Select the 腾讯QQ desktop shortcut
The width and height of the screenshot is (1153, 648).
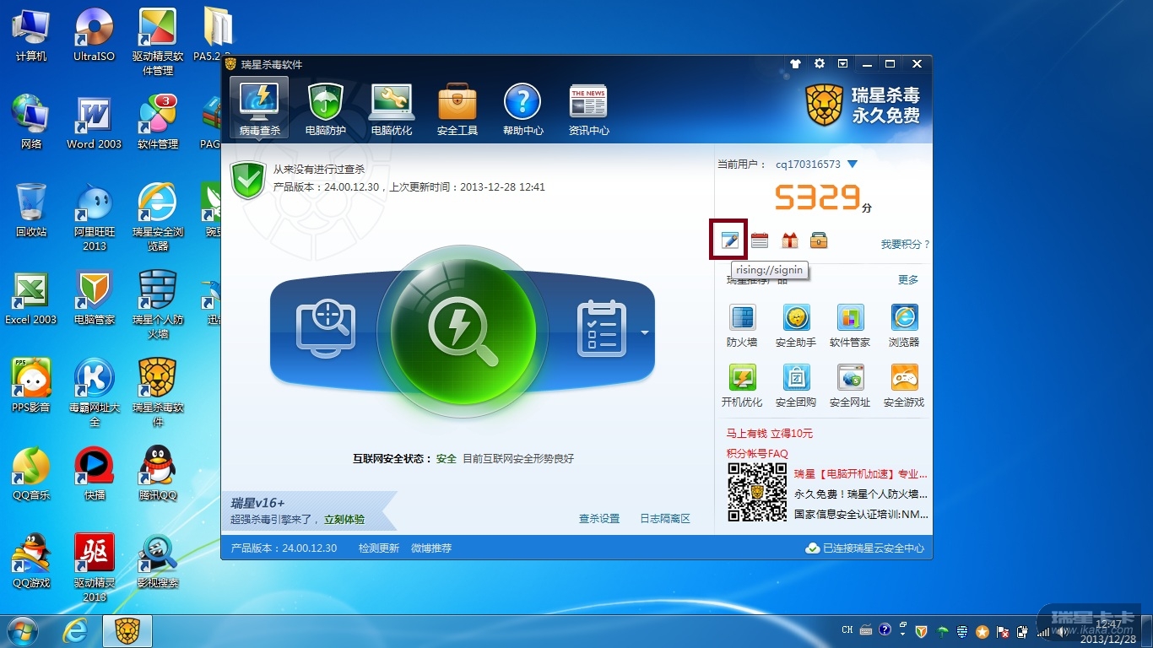coord(158,474)
